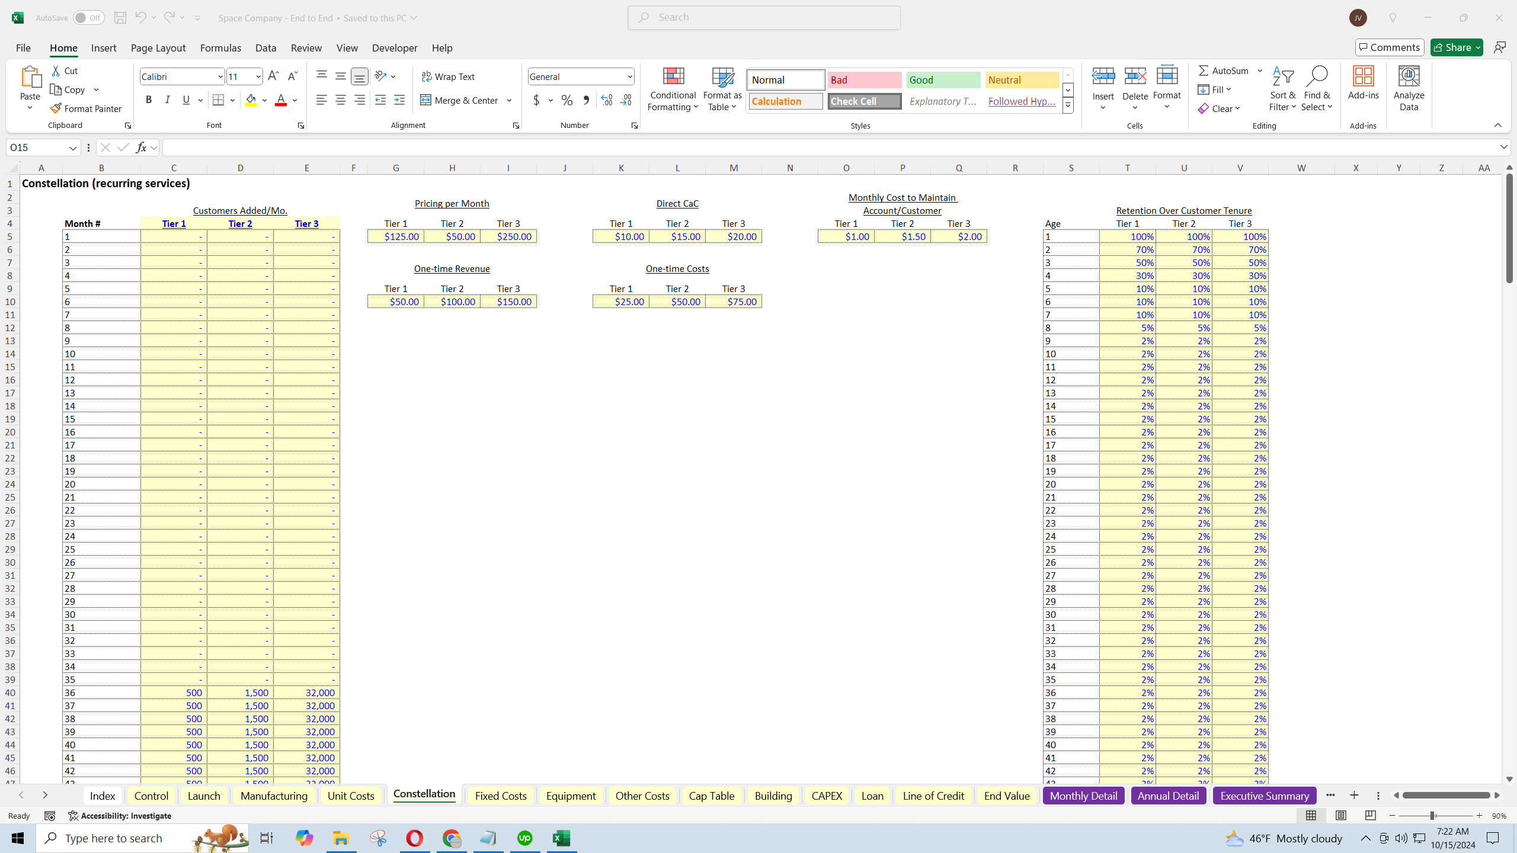Click the fill color bucket icon
Image resolution: width=1517 pixels, height=853 pixels.
click(251, 100)
